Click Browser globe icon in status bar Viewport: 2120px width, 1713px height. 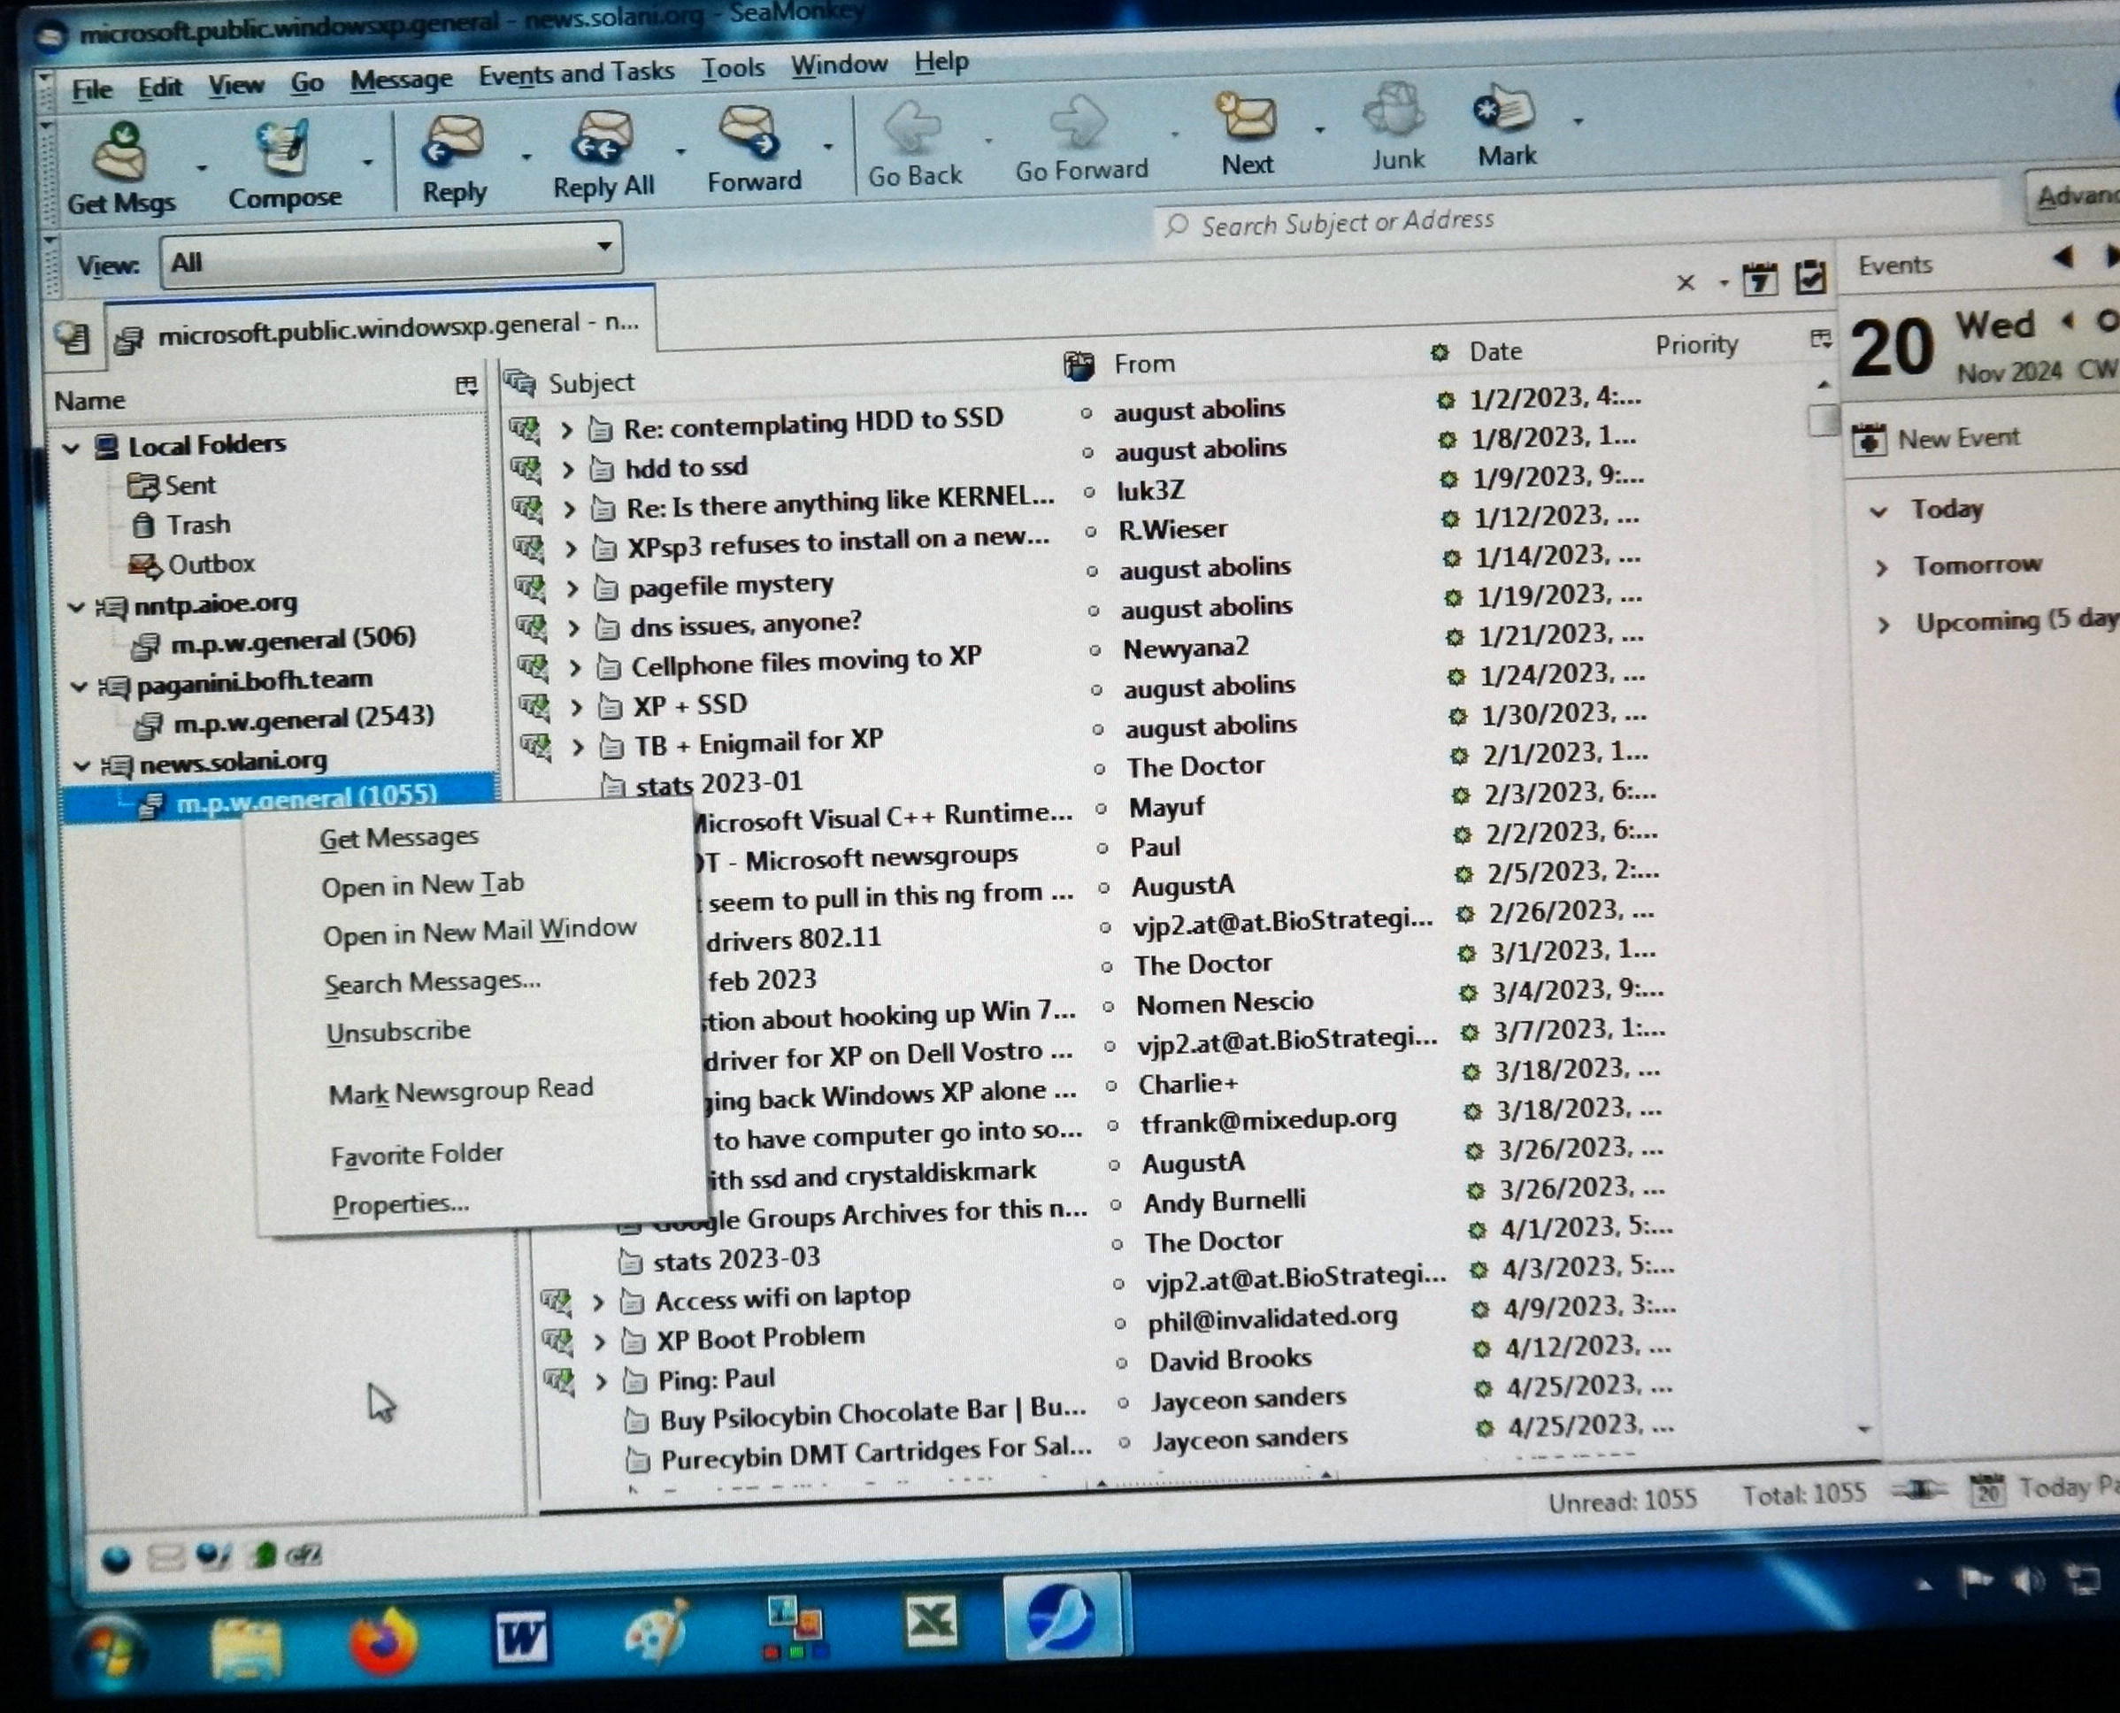[x=117, y=1560]
